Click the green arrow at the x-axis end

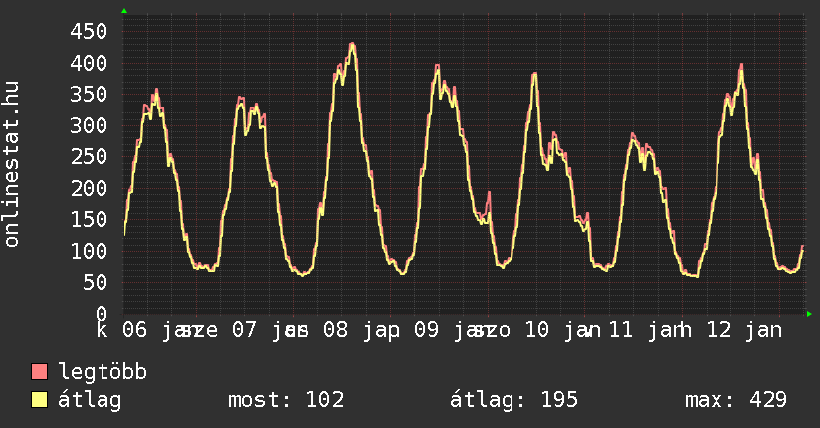(x=810, y=314)
